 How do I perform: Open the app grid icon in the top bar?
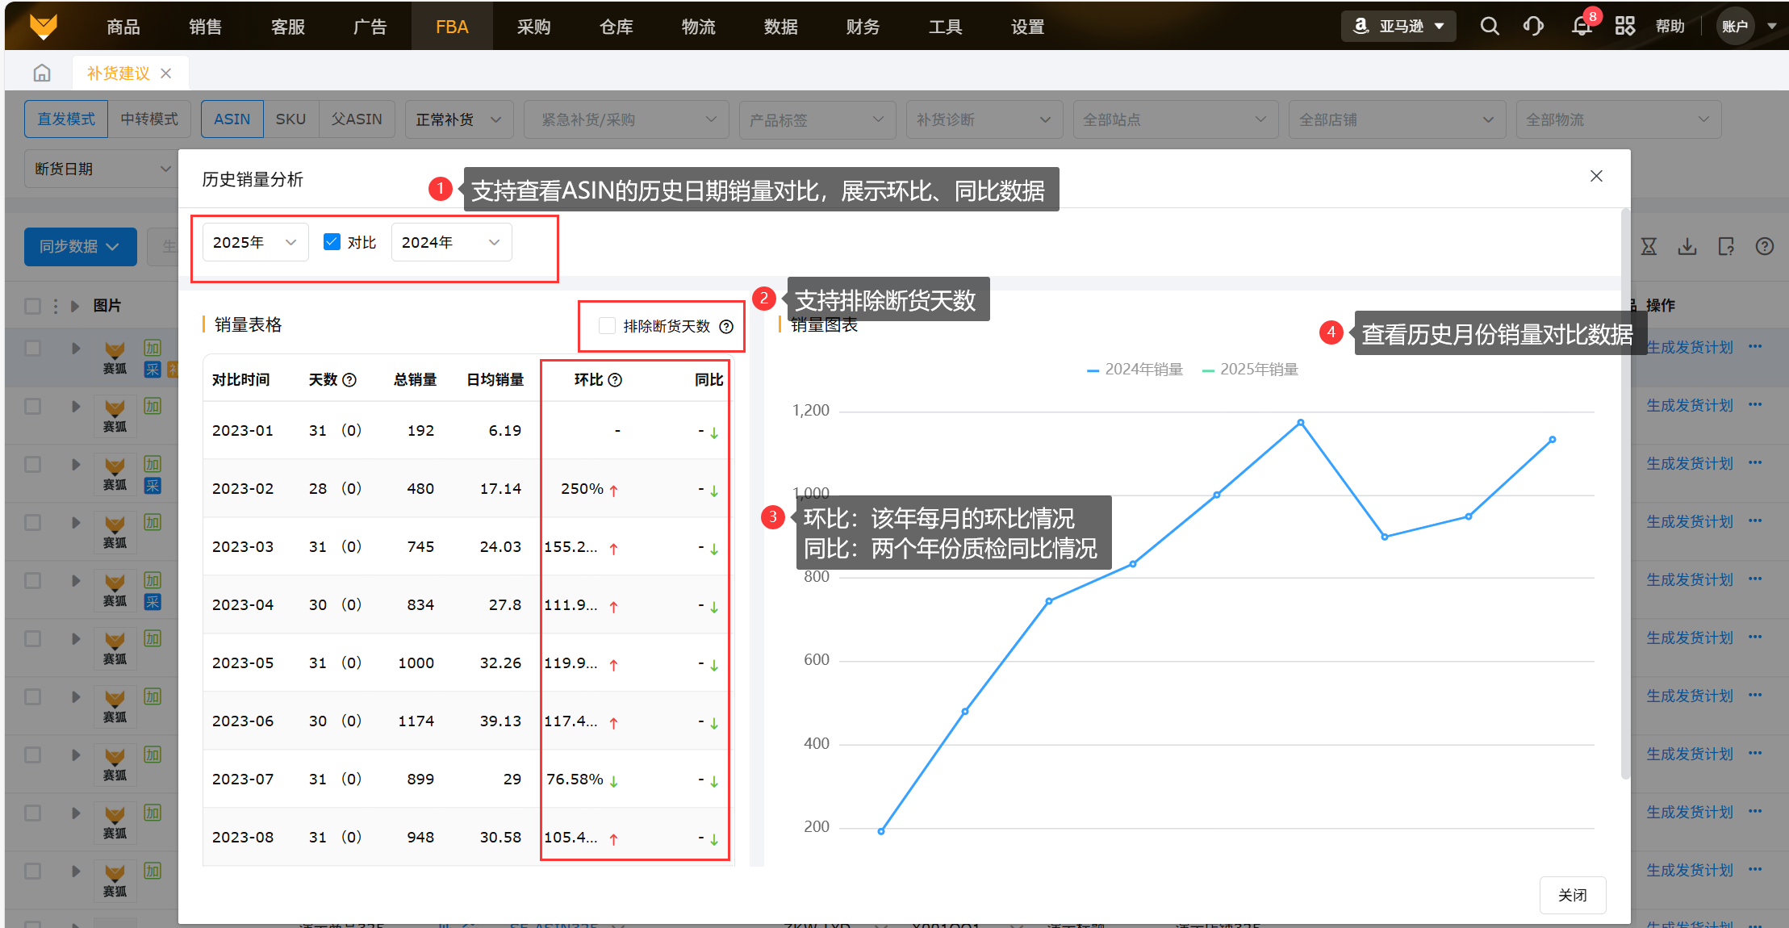coord(1625,27)
